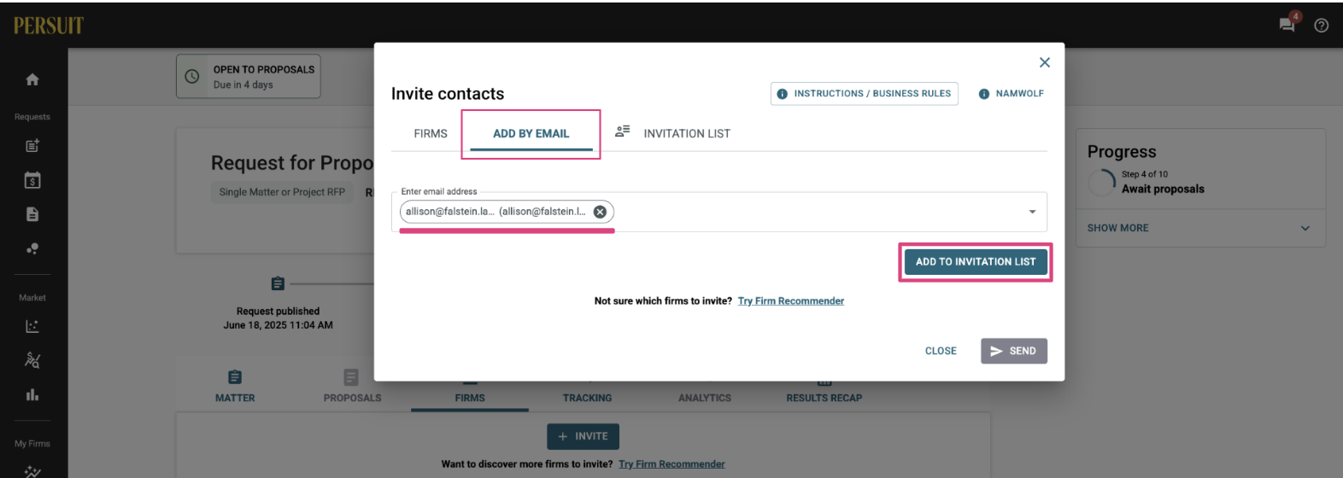
Task: Select the page-level Firms tab
Action: click(470, 397)
